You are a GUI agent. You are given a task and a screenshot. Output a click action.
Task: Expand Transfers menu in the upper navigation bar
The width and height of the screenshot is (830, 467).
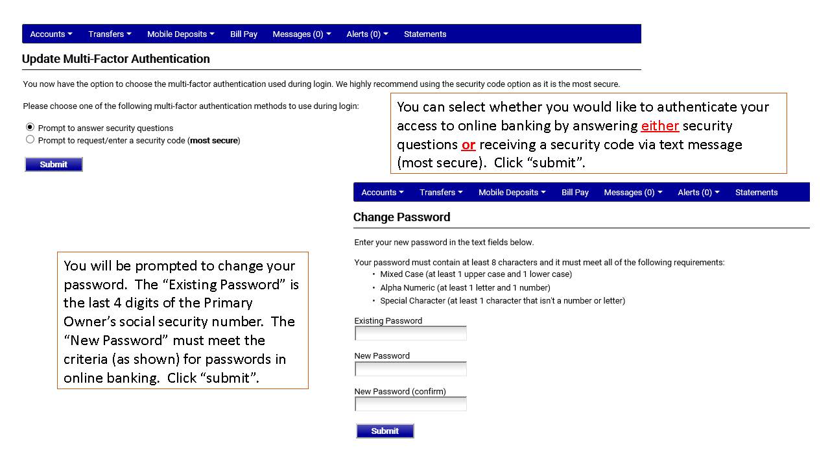click(x=110, y=34)
